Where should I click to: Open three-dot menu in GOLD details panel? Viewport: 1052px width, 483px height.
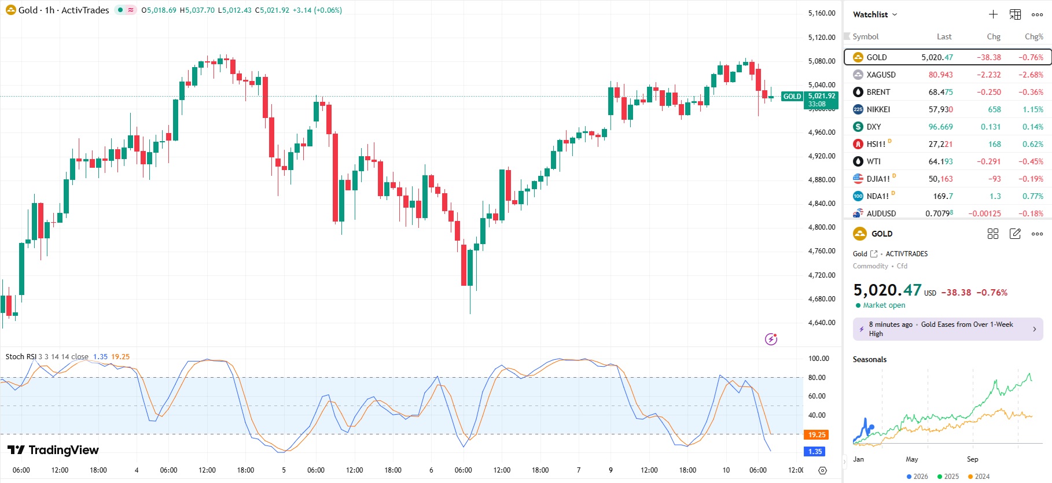coord(1037,234)
